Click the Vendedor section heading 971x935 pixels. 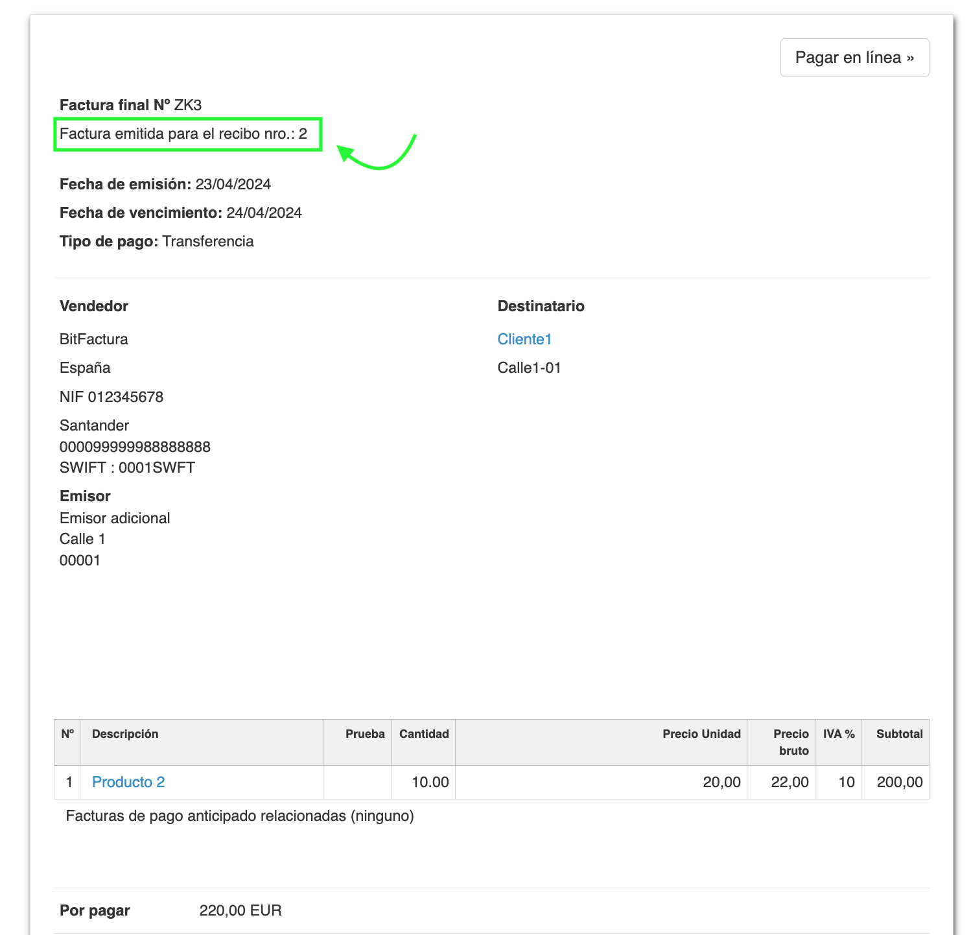click(x=94, y=306)
